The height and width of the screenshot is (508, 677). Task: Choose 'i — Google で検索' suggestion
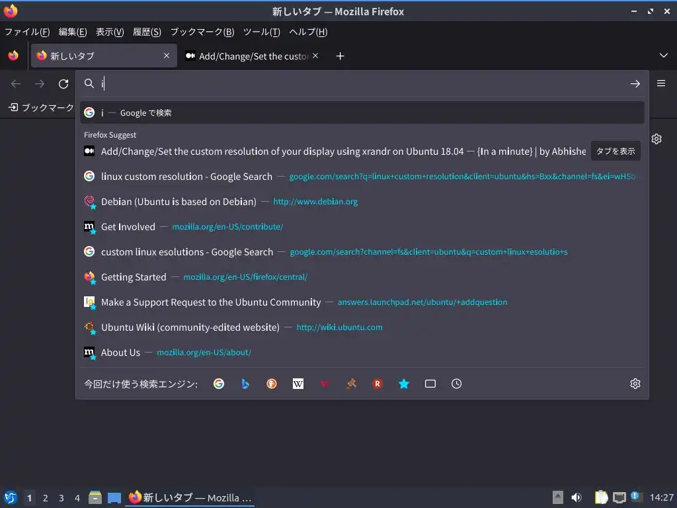point(362,112)
